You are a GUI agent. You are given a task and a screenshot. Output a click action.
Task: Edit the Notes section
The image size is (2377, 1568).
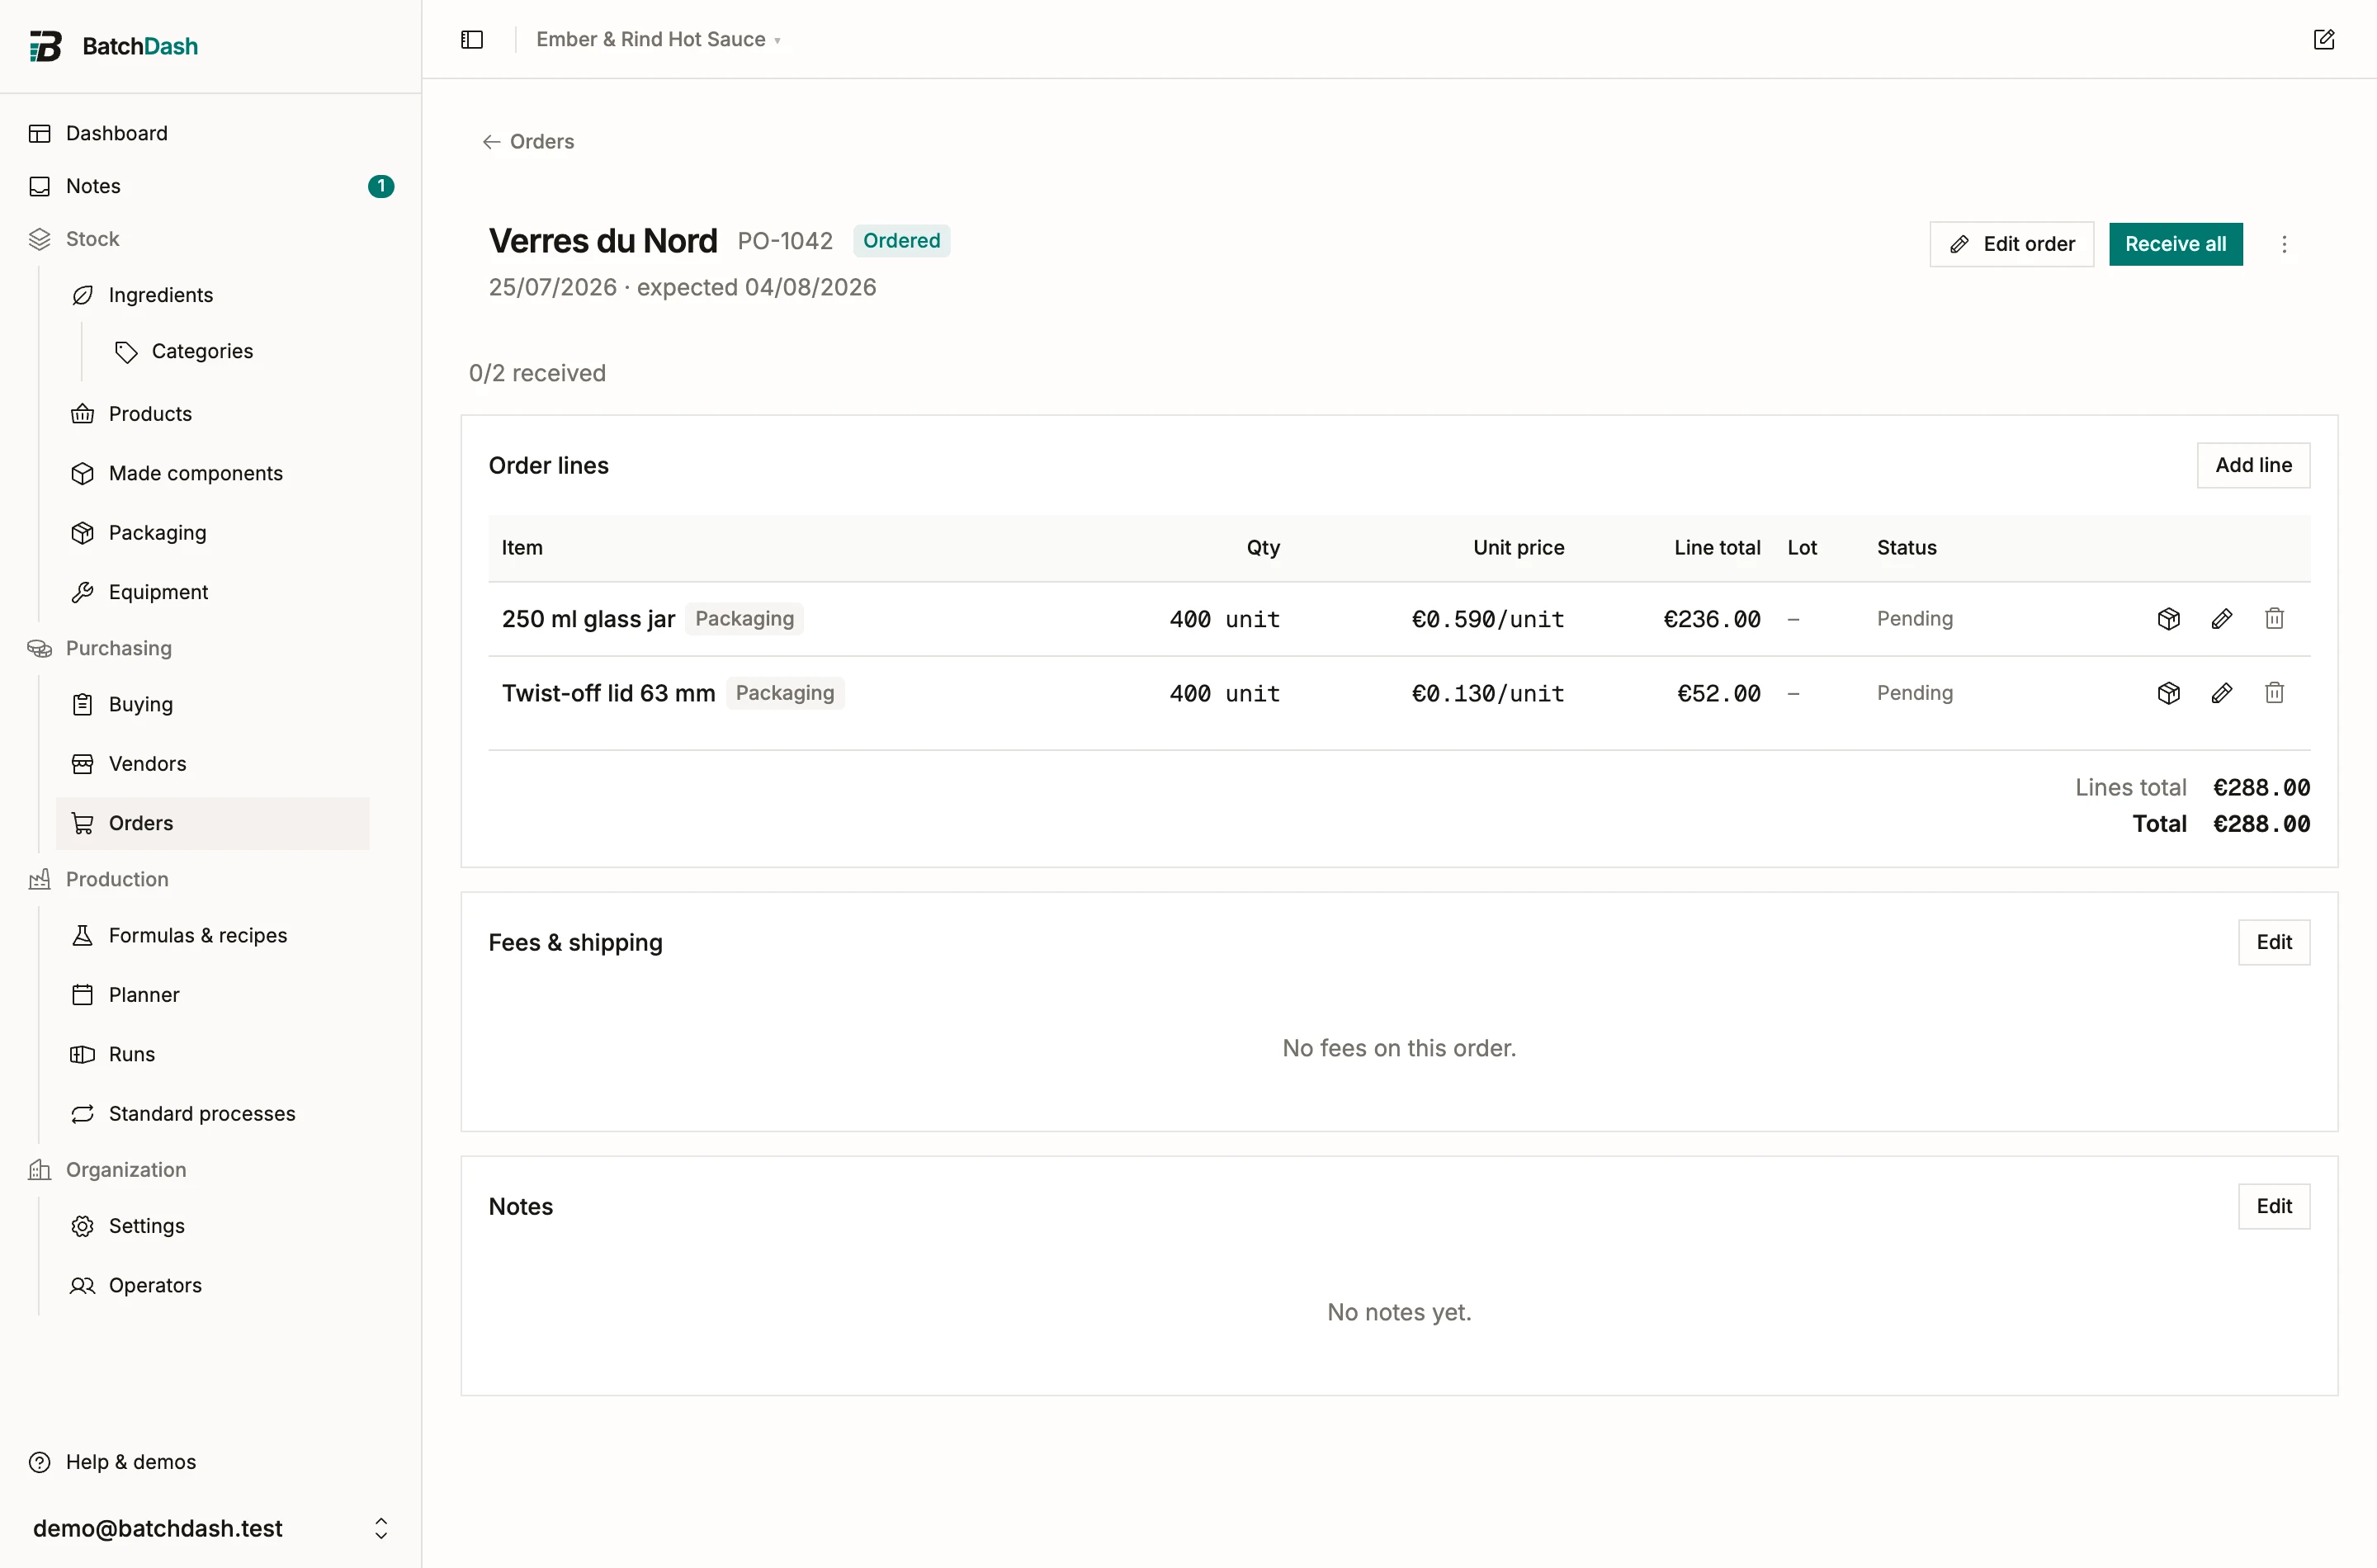(2273, 1206)
